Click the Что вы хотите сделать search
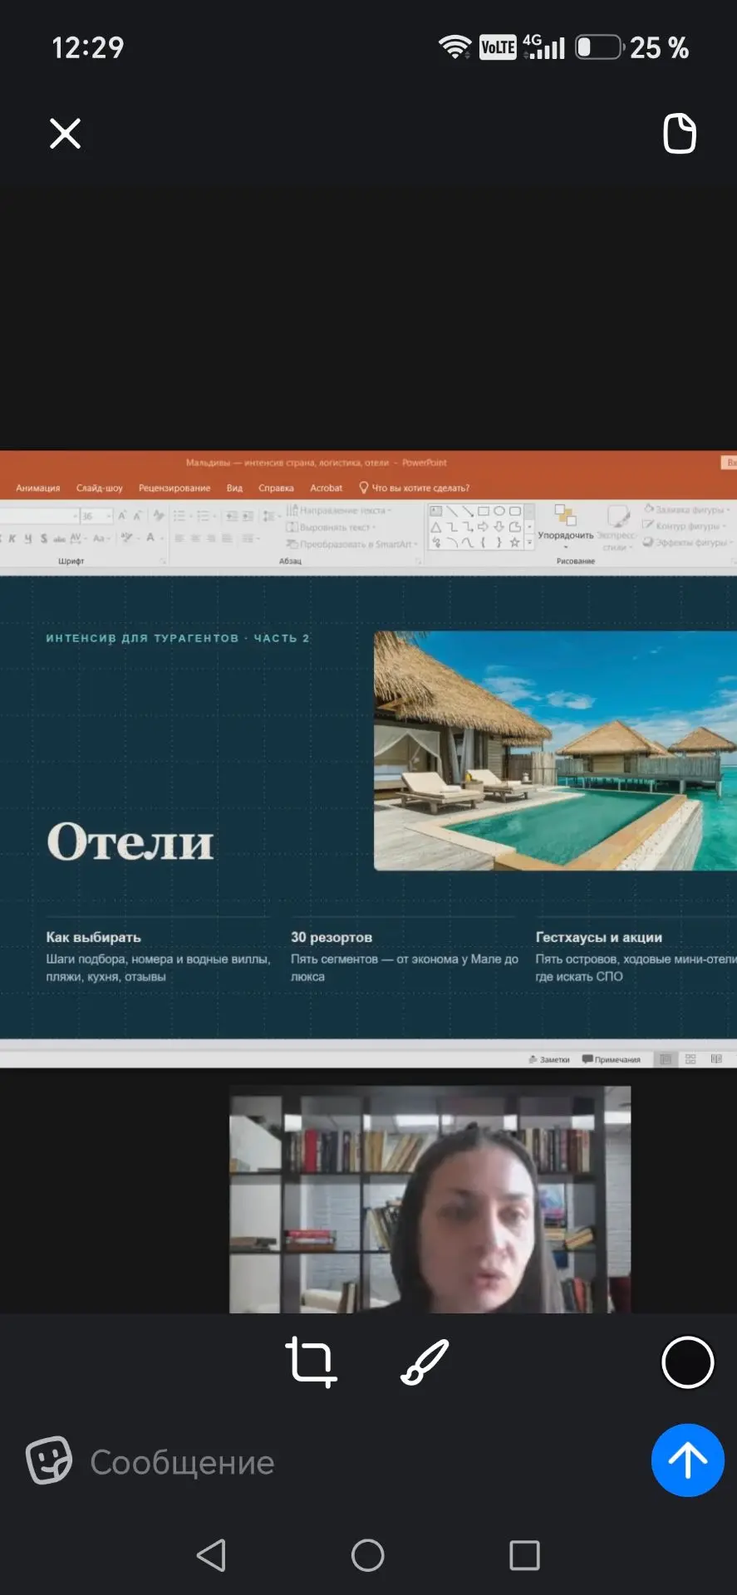 [x=415, y=488]
